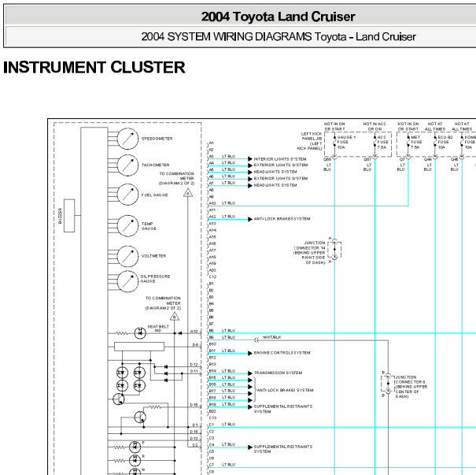476x475 pixels.
Task: Click 'ANTI-LOCK BRAKES SYSTEM' label beside pins B15-B18
Action: click(x=285, y=390)
